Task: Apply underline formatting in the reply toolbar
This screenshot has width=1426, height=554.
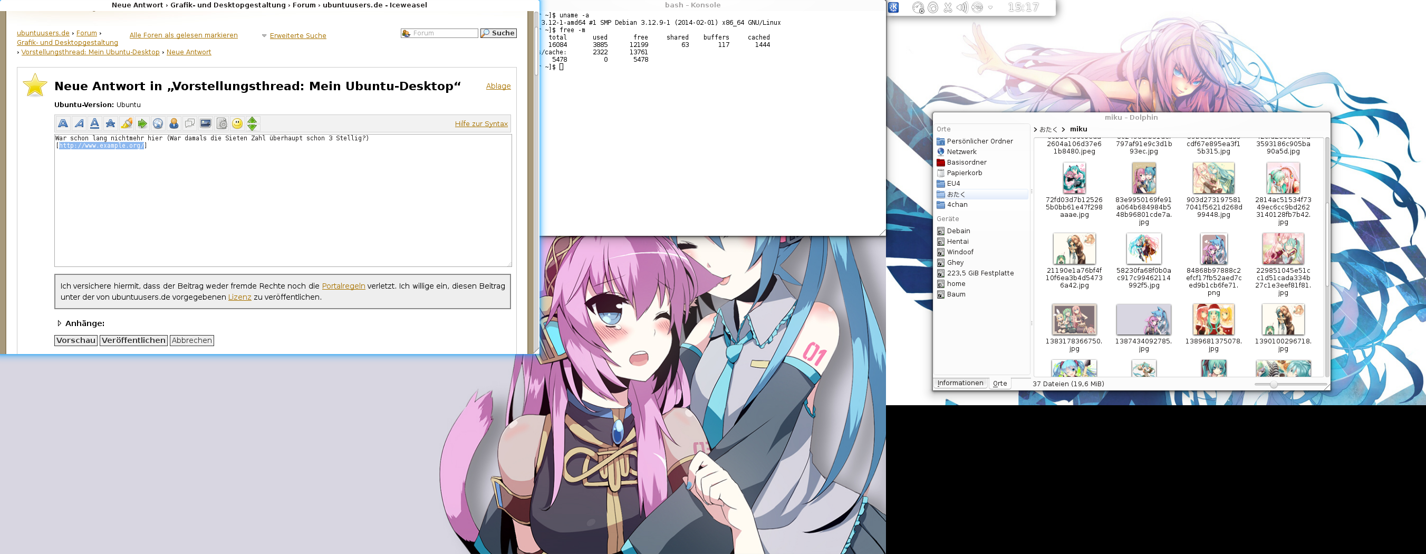Action: point(94,123)
